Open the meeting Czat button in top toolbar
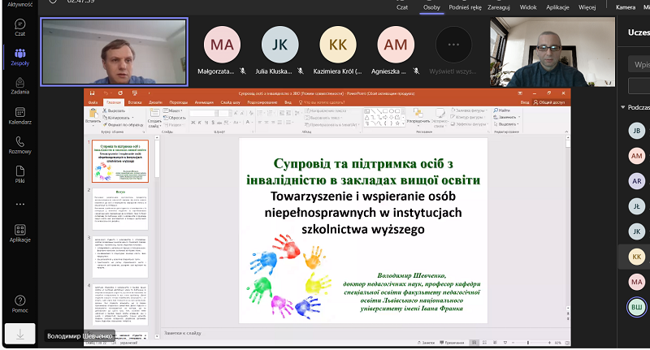Screen dimensions: 650x350 (x=401, y=6)
